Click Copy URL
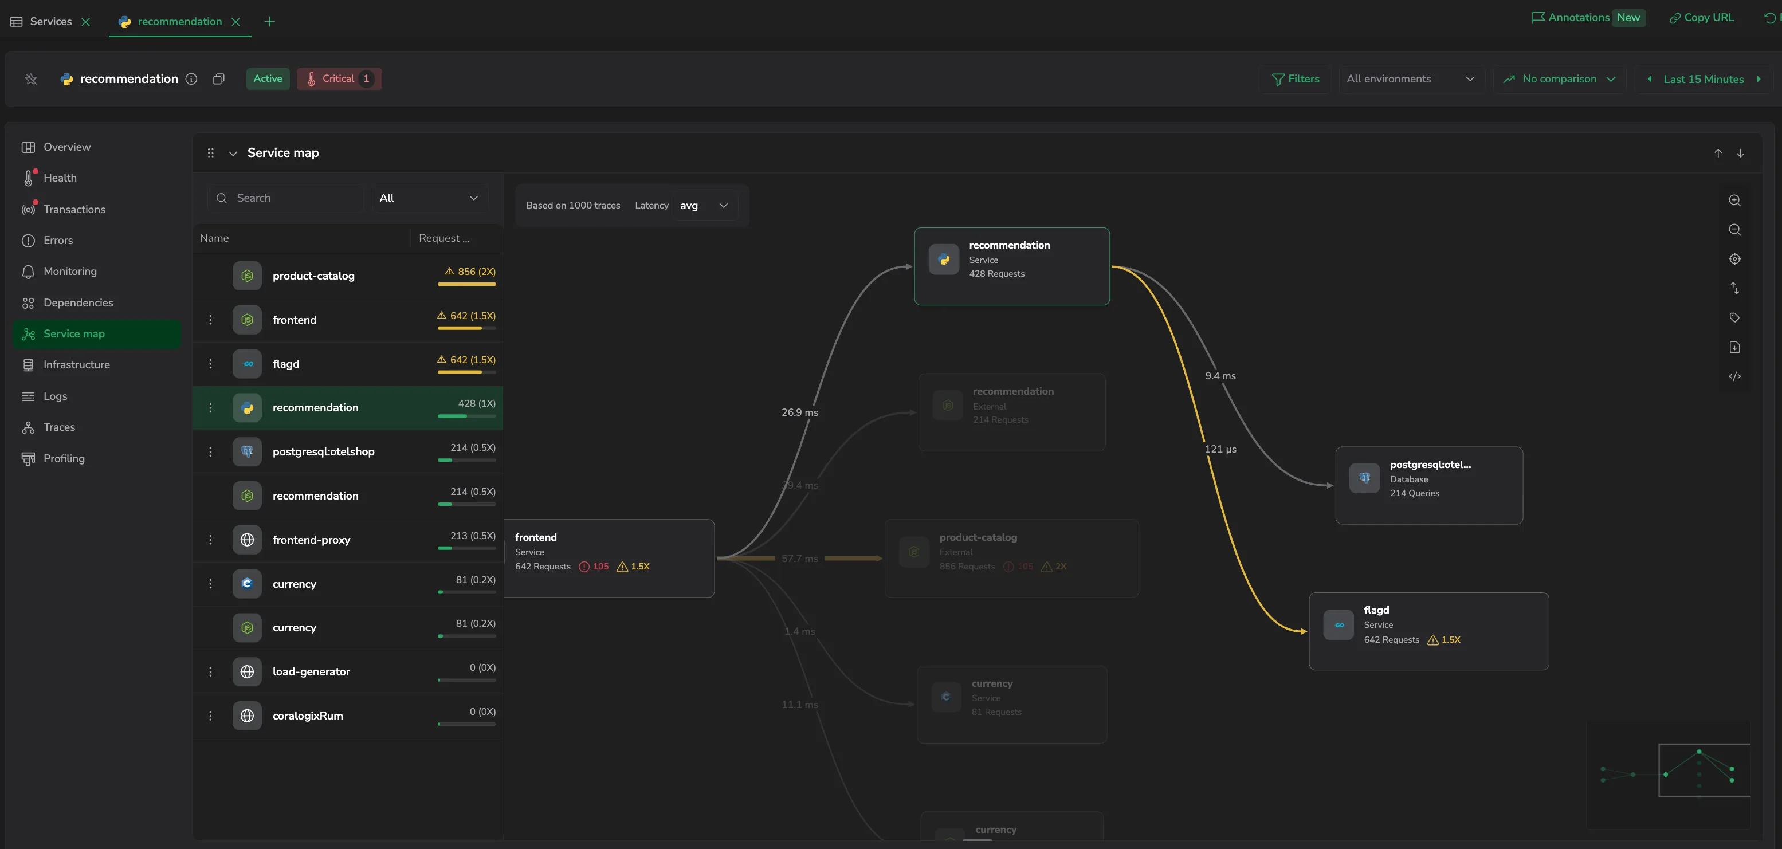 pyautogui.click(x=1701, y=17)
